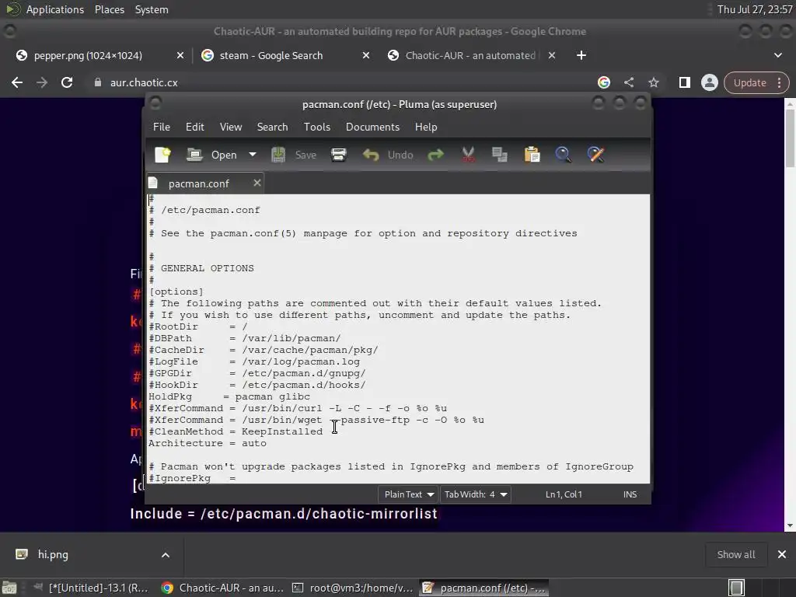Screen dimensions: 796x597
Task: Close the Chaotic-AUR Chrome tab
Action: point(552,55)
